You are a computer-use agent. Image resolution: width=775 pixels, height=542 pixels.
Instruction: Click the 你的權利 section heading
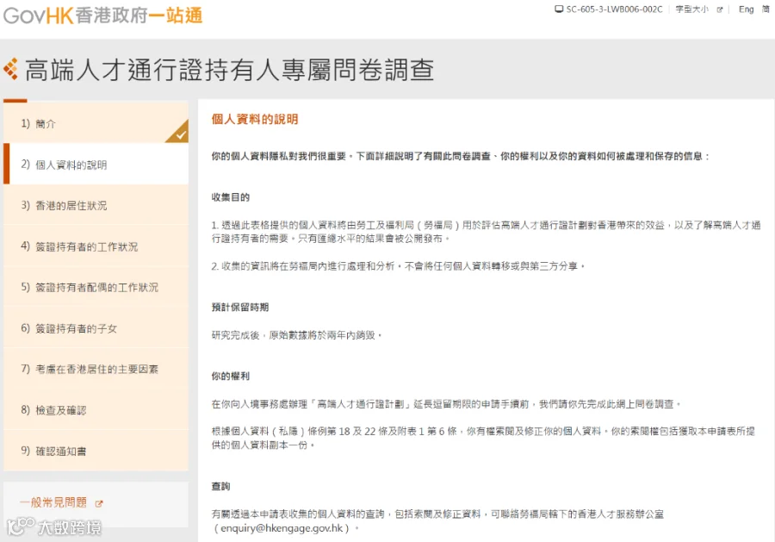click(x=230, y=377)
